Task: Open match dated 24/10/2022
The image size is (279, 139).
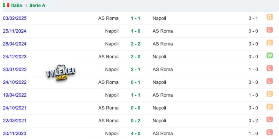Action: coord(15,82)
